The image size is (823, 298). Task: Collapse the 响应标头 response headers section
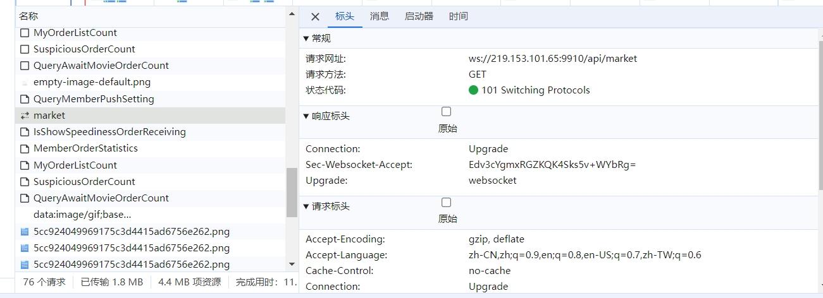tap(306, 116)
